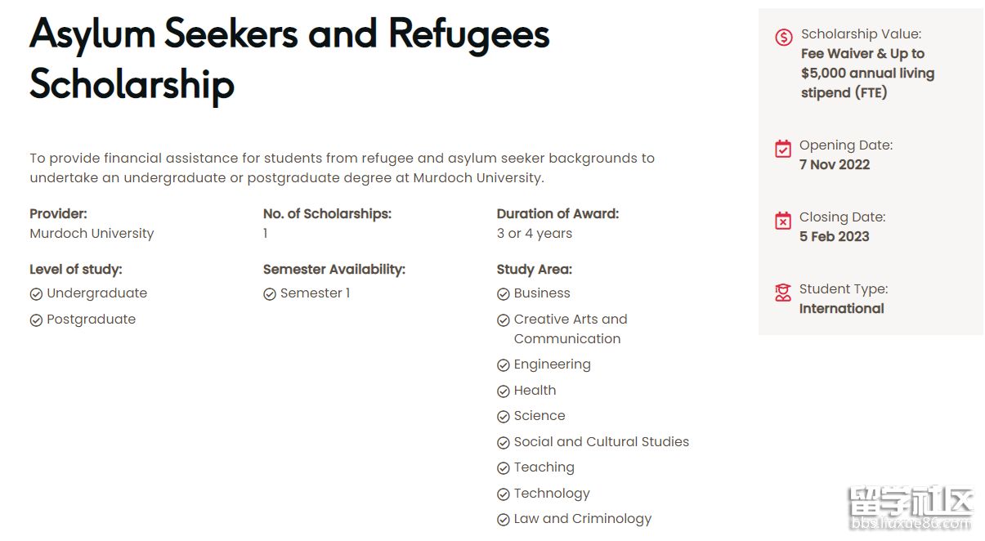
Task: Click the 5 Feb 2023 closing date
Action: pos(834,237)
